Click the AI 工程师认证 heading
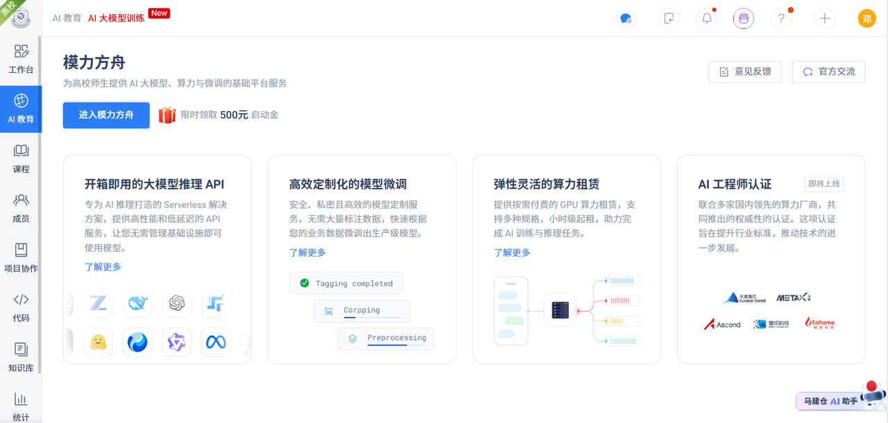888x423 pixels. (x=735, y=184)
